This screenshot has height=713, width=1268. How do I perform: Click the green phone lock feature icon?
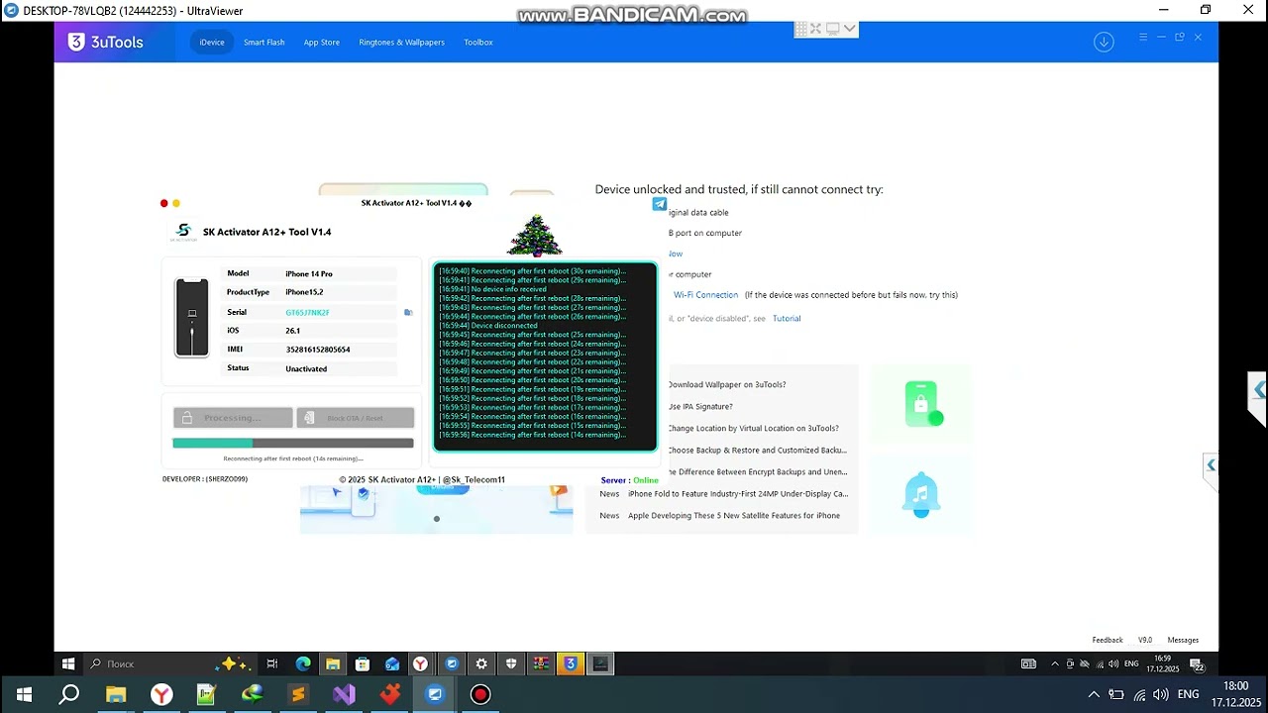point(921,403)
